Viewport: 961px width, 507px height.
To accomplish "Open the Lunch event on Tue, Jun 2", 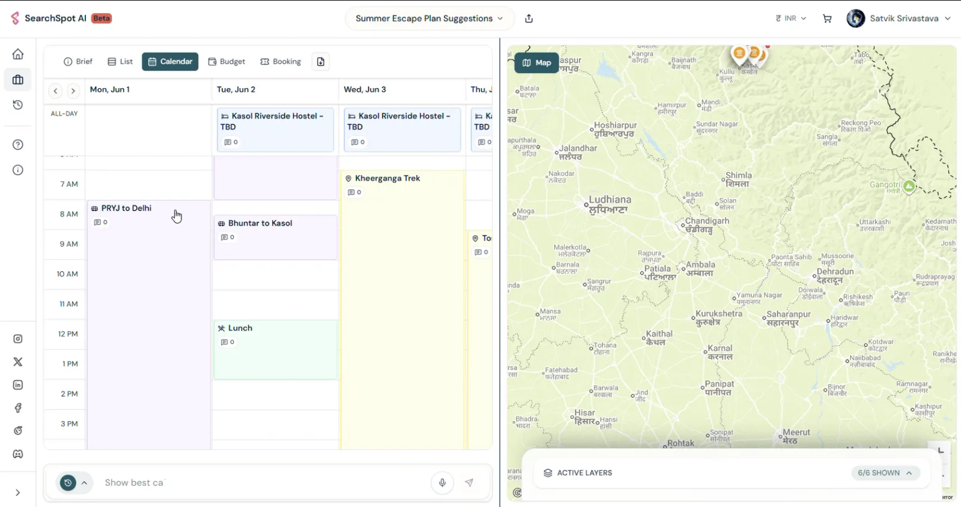I will coord(276,350).
